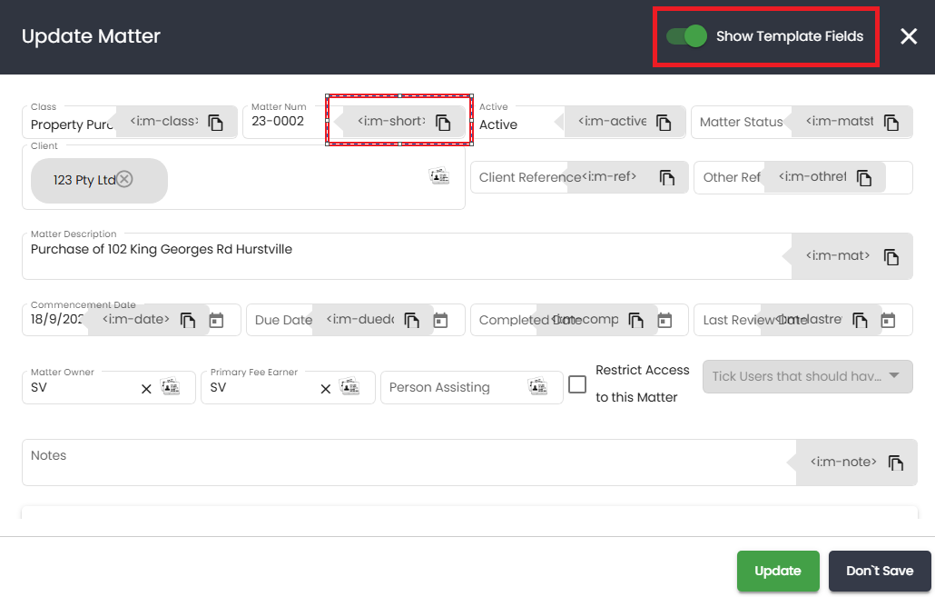The height and width of the screenshot is (597, 935).
Task: Open contact picker for Client field
Action: 439,176
